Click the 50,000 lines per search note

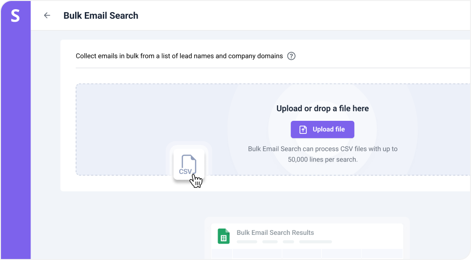(322, 159)
